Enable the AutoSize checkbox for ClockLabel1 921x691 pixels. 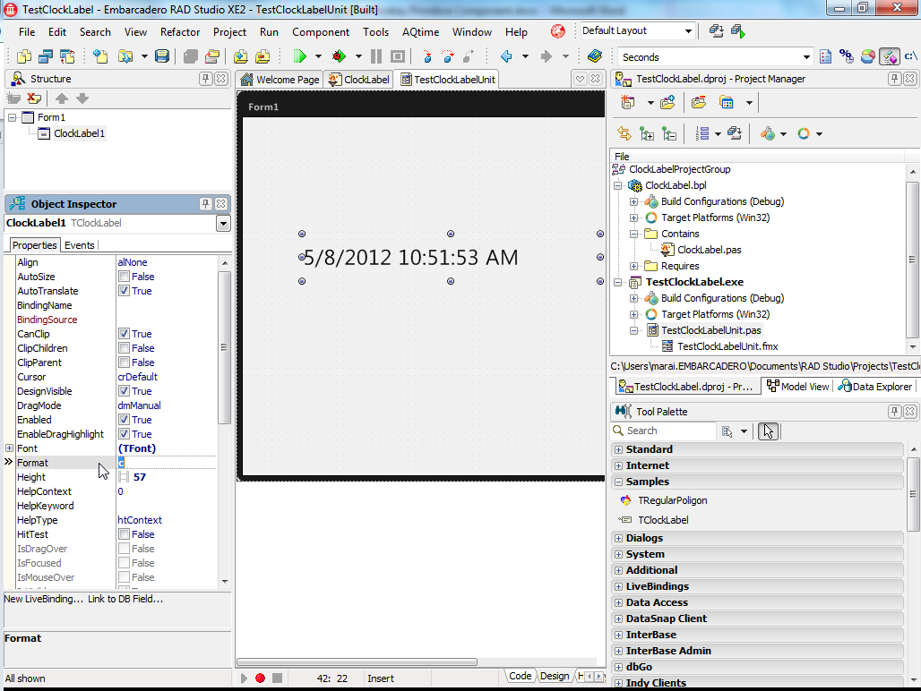123,276
